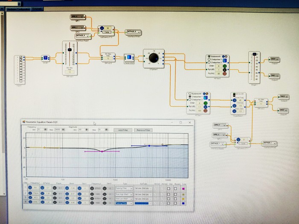Screen dimensions: 299x224
Task: Click the DCB1 block icon
Action: pos(45,58)
